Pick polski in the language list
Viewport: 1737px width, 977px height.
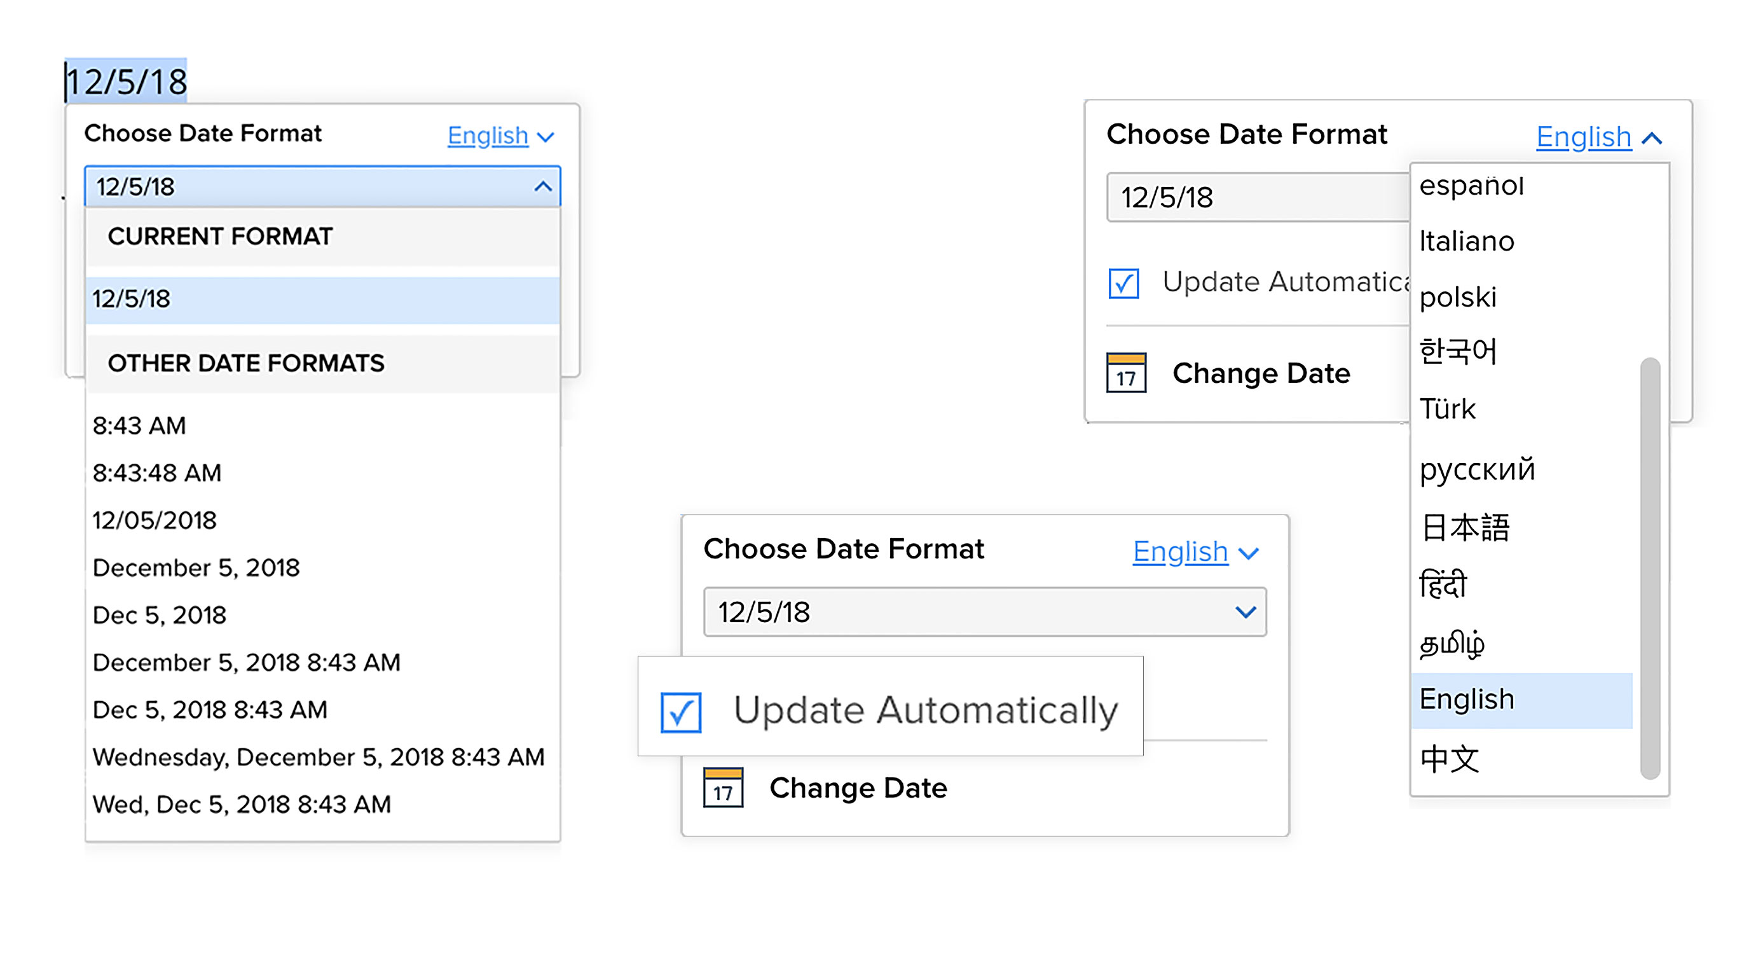[1458, 297]
